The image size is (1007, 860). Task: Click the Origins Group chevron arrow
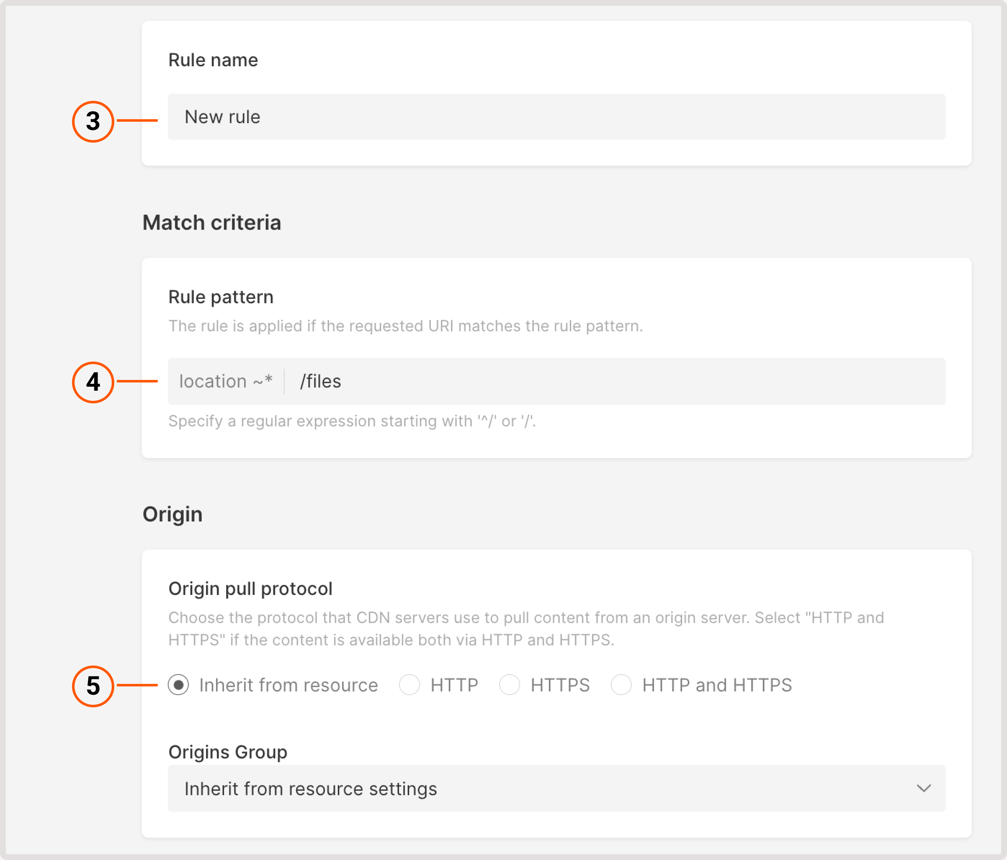tap(923, 788)
